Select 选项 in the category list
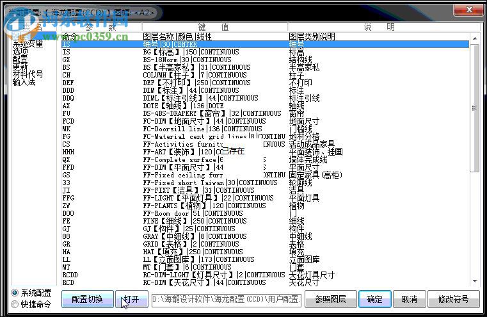This screenshot has width=487, height=317. [x=20, y=52]
